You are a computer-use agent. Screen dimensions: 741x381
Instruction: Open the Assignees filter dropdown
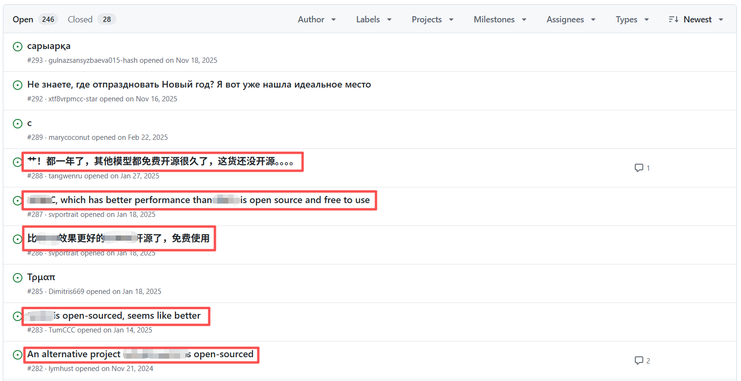click(x=571, y=20)
